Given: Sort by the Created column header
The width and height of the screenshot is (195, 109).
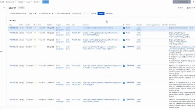Looking at the screenshot, I should coord(28,25).
